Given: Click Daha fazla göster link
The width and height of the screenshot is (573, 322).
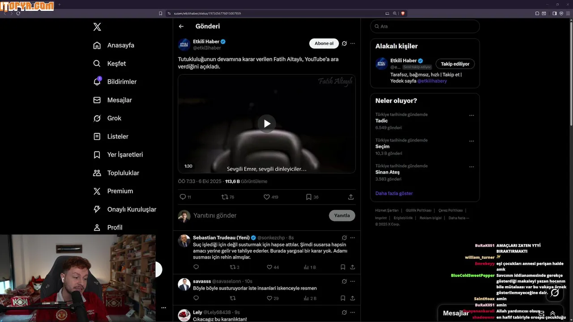Looking at the screenshot, I should [394, 193].
